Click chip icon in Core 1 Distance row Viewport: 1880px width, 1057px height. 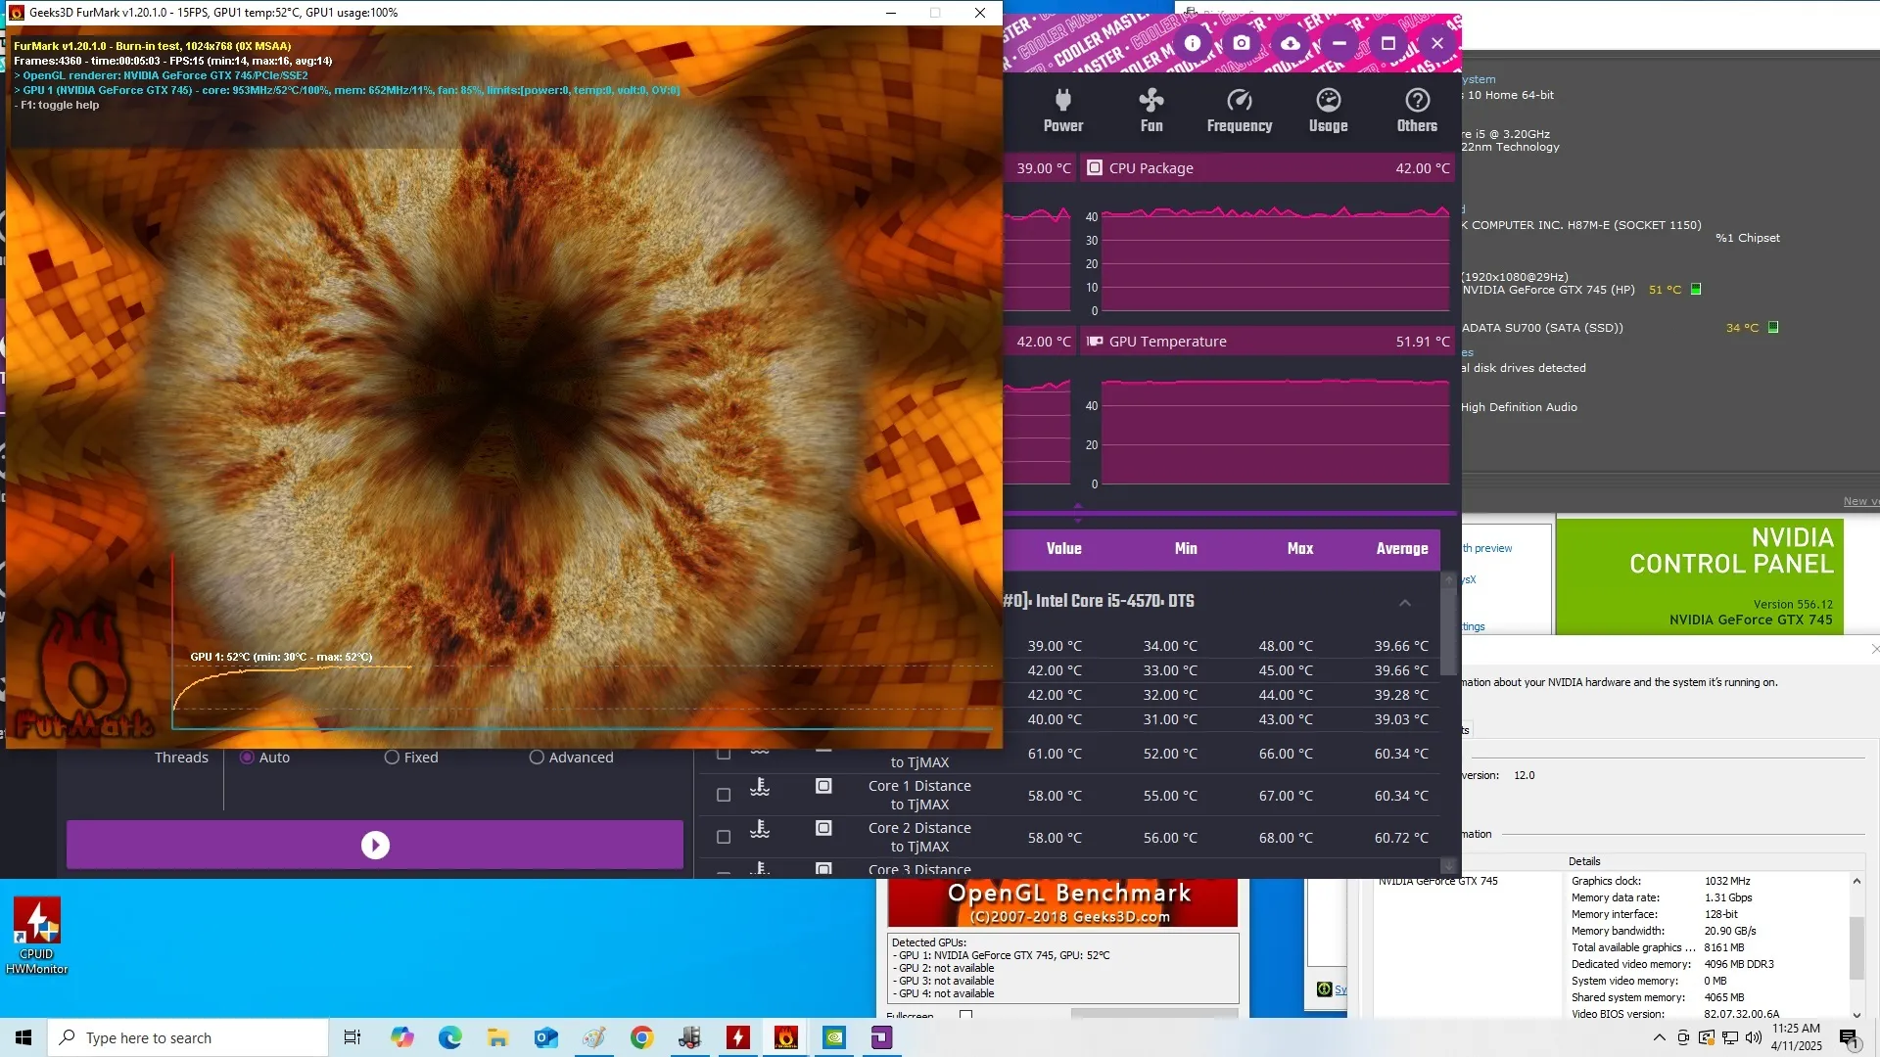(823, 786)
